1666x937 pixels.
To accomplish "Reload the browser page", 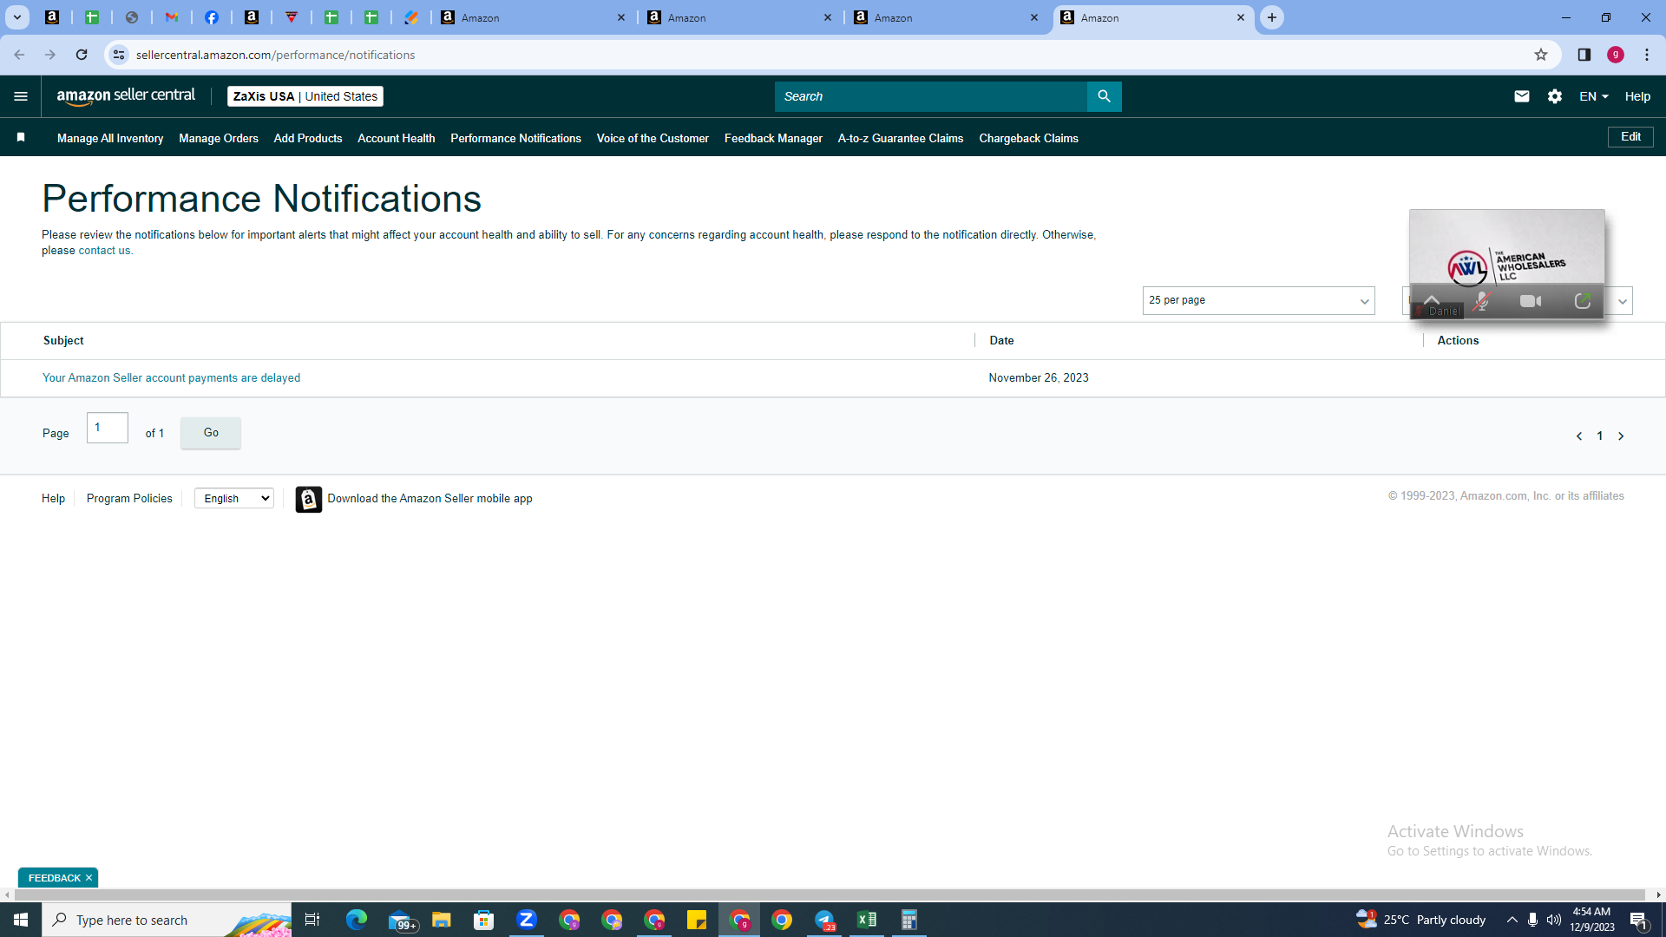I will tap(82, 55).
